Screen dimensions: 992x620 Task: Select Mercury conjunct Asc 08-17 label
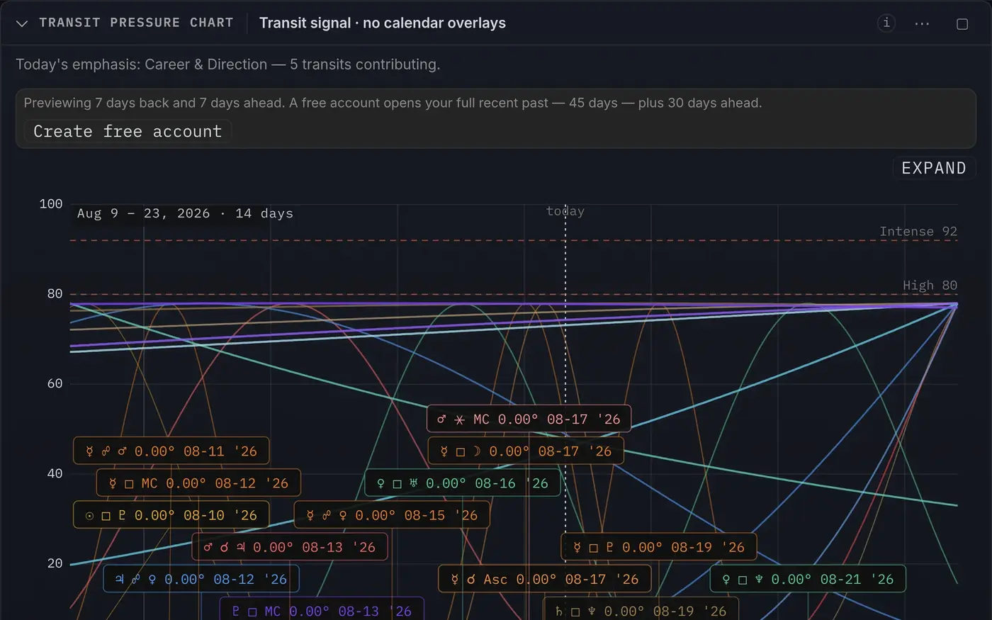pyautogui.click(x=544, y=579)
